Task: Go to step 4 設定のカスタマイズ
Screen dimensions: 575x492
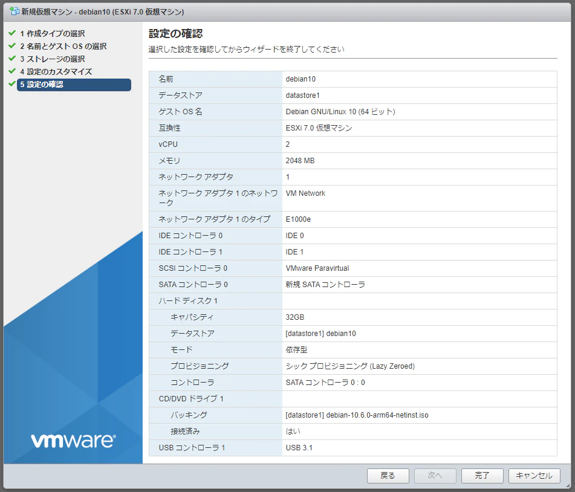Action: (x=56, y=71)
